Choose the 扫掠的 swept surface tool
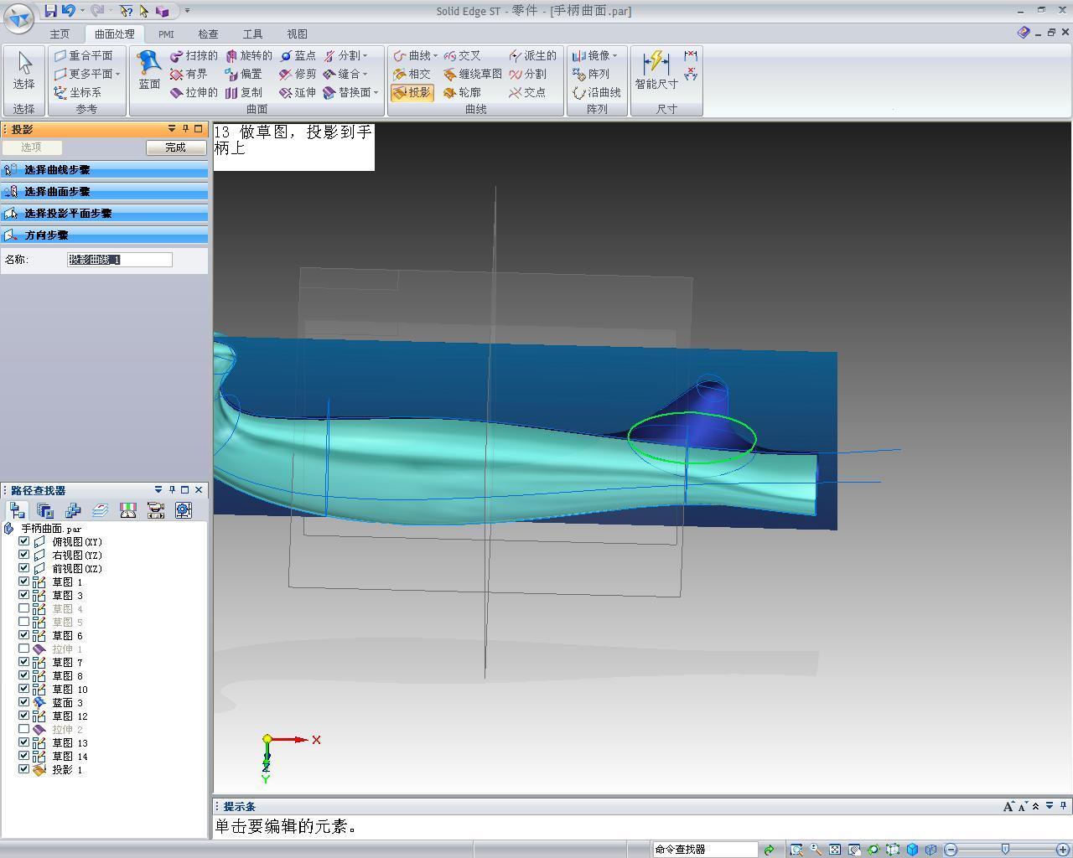Screen dimensions: 1073x858 tap(194, 55)
